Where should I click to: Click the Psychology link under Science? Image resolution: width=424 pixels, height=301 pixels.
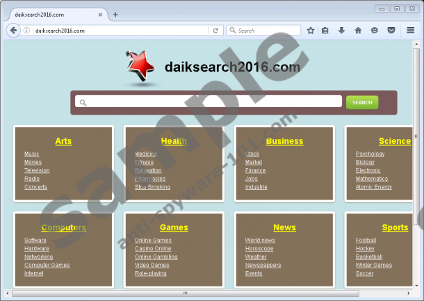[370, 154]
